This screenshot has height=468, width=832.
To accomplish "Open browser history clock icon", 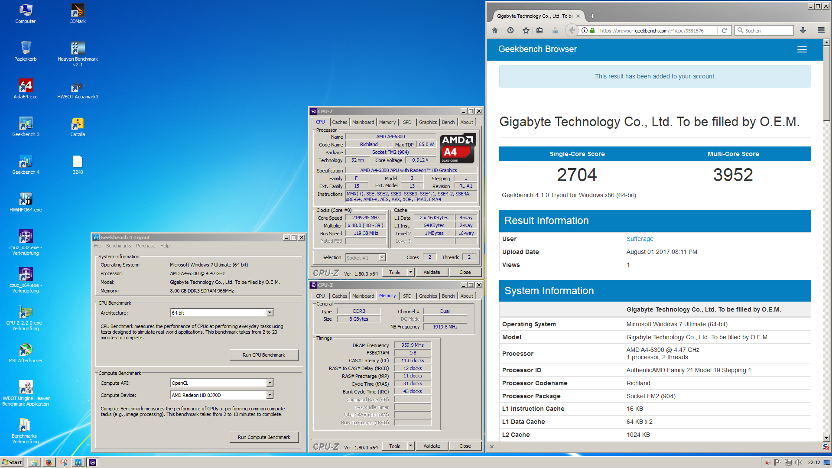I will (510, 30).
